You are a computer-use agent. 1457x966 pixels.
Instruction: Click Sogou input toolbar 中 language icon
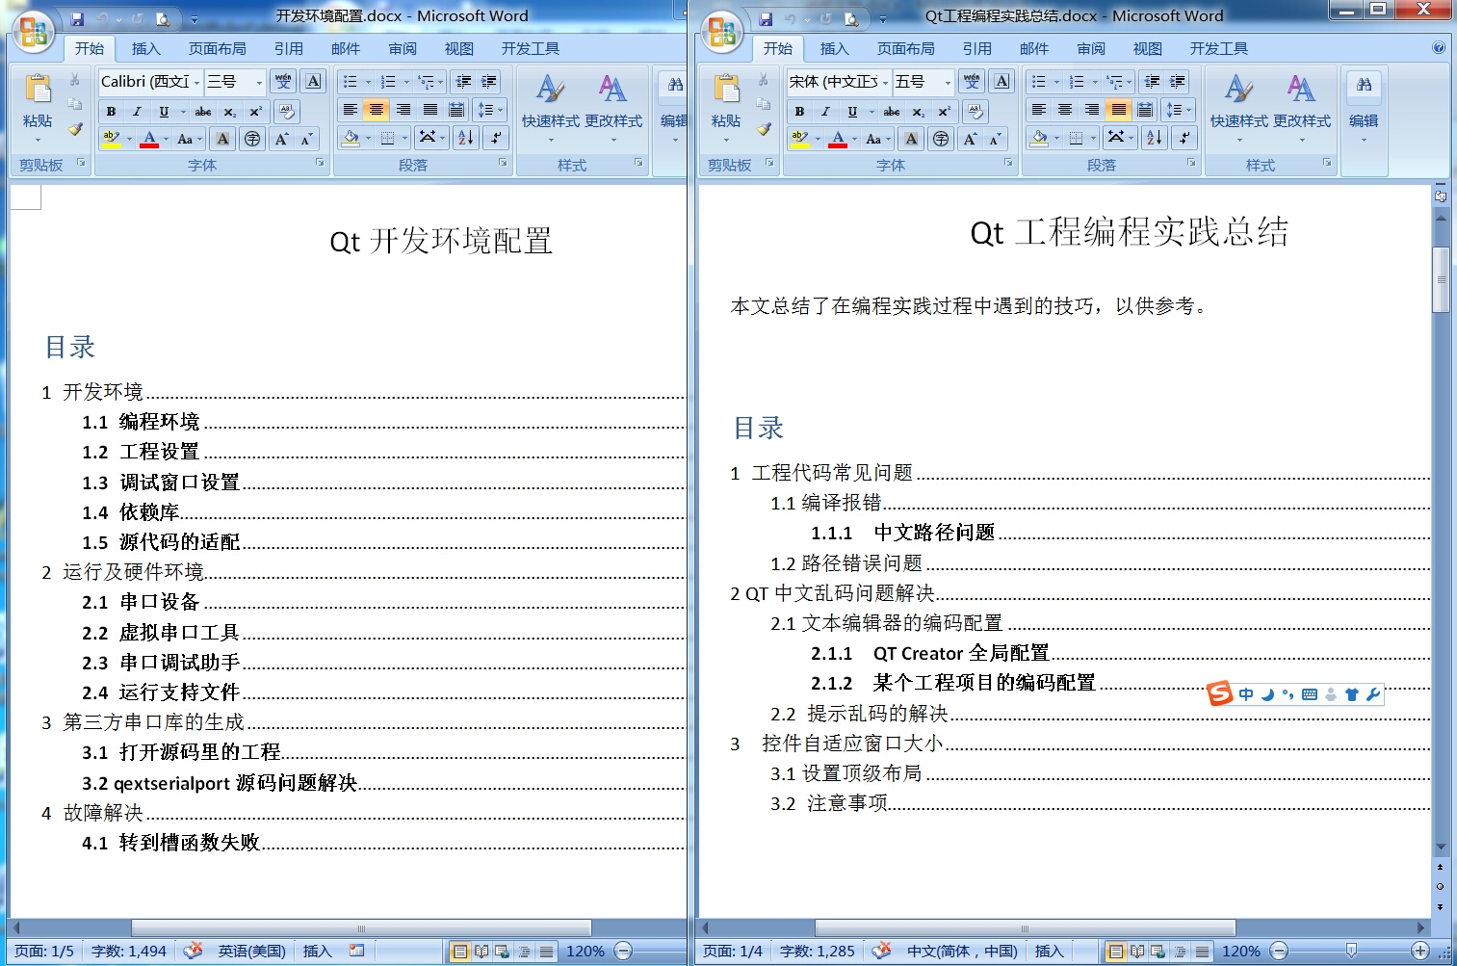[1246, 694]
